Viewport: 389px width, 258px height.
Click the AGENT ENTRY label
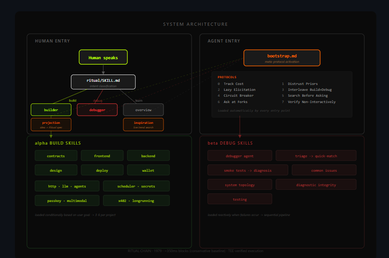click(x=224, y=41)
